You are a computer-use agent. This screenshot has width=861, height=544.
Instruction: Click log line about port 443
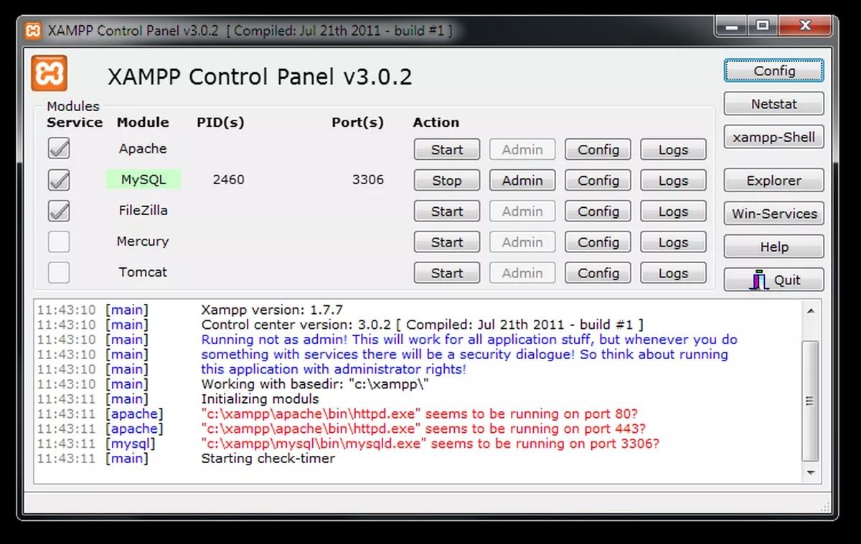(x=423, y=429)
